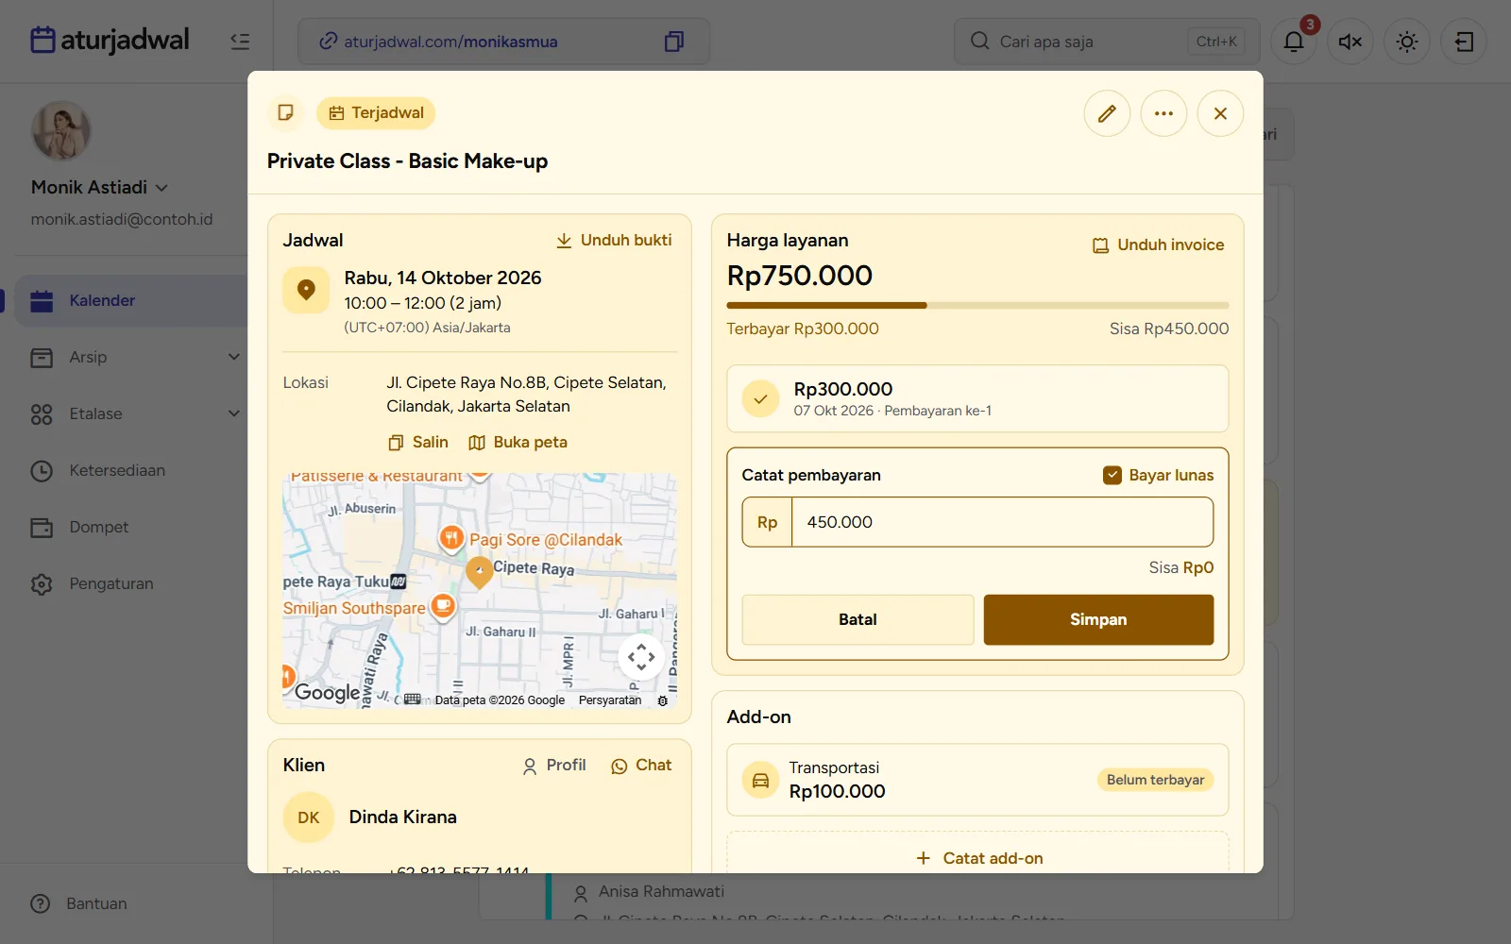Click the Rp currency prefix label
The height and width of the screenshot is (944, 1511).
click(768, 522)
